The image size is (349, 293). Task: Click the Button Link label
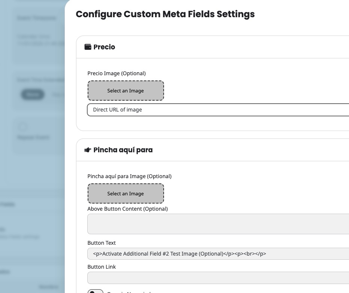coord(101,267)
